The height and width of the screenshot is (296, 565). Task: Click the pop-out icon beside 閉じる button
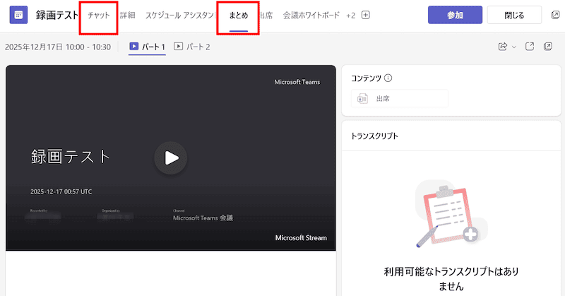pos(554,15)
